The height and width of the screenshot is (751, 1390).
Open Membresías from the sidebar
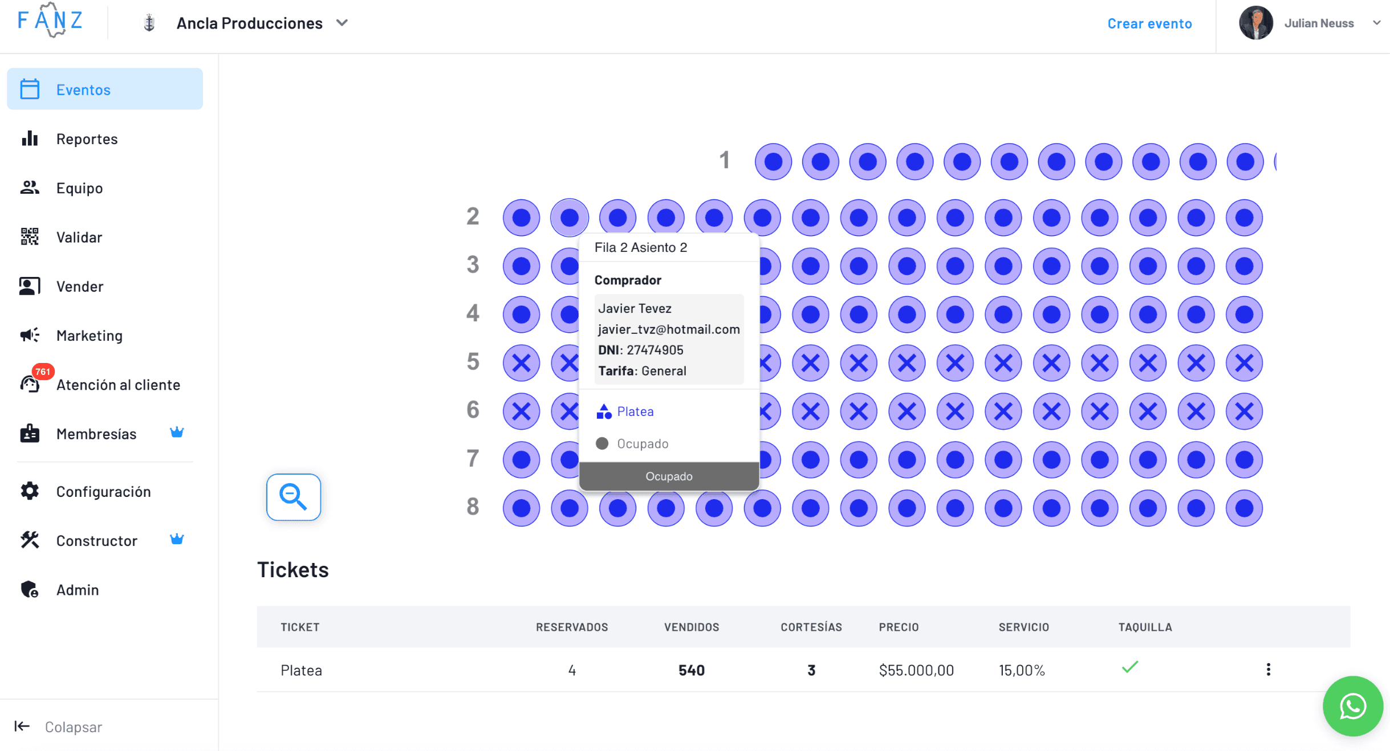[96, 434]
